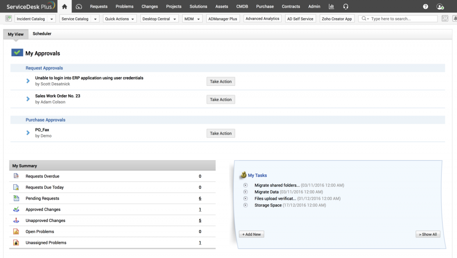Switch to the Scheduler tab
The height and width of the screenshot is (258, 457).
[x=42, y=33]
